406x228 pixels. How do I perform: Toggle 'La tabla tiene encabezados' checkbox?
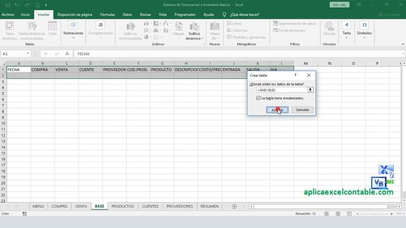258,98
